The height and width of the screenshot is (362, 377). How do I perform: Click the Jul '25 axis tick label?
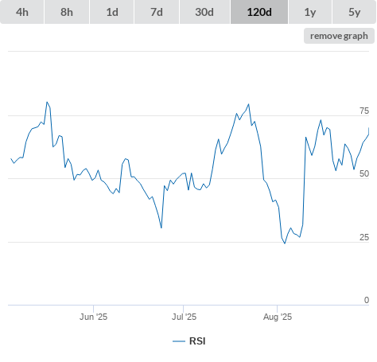(x=184, y=317)
